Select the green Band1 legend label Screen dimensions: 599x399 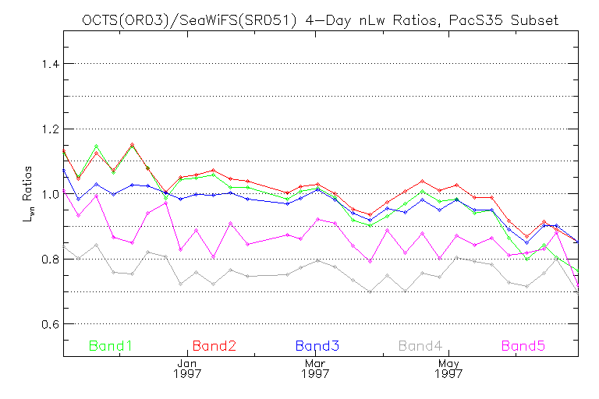pos(111,346)
